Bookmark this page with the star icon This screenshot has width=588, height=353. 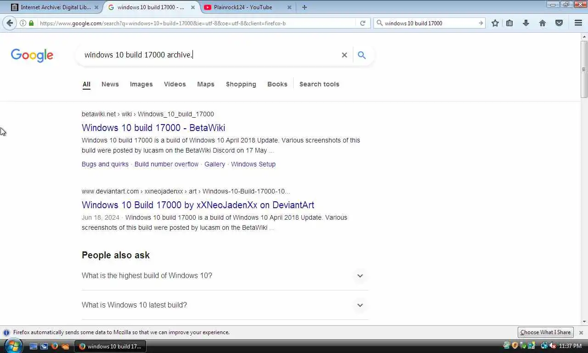tap(495, 23)
